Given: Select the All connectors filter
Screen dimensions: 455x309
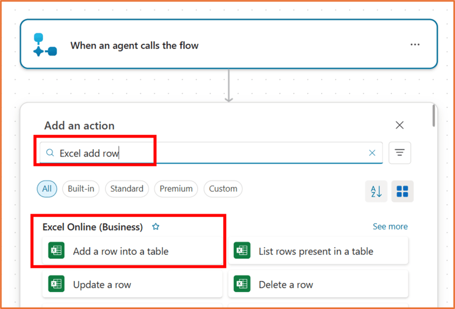Looking at the screenshot, I should click(x=47, y=189).
